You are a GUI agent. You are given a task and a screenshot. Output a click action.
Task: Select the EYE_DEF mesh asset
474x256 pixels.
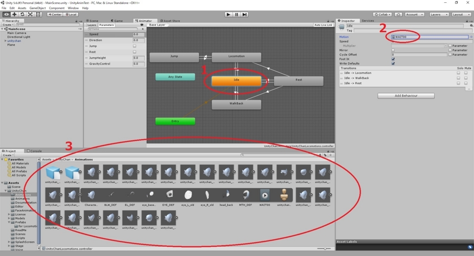[168, 195]
